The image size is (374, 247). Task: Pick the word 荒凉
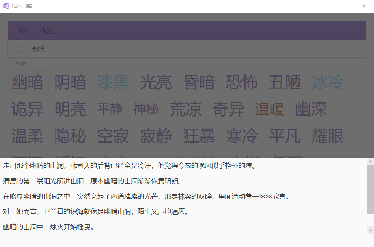(x=186, y=109)
